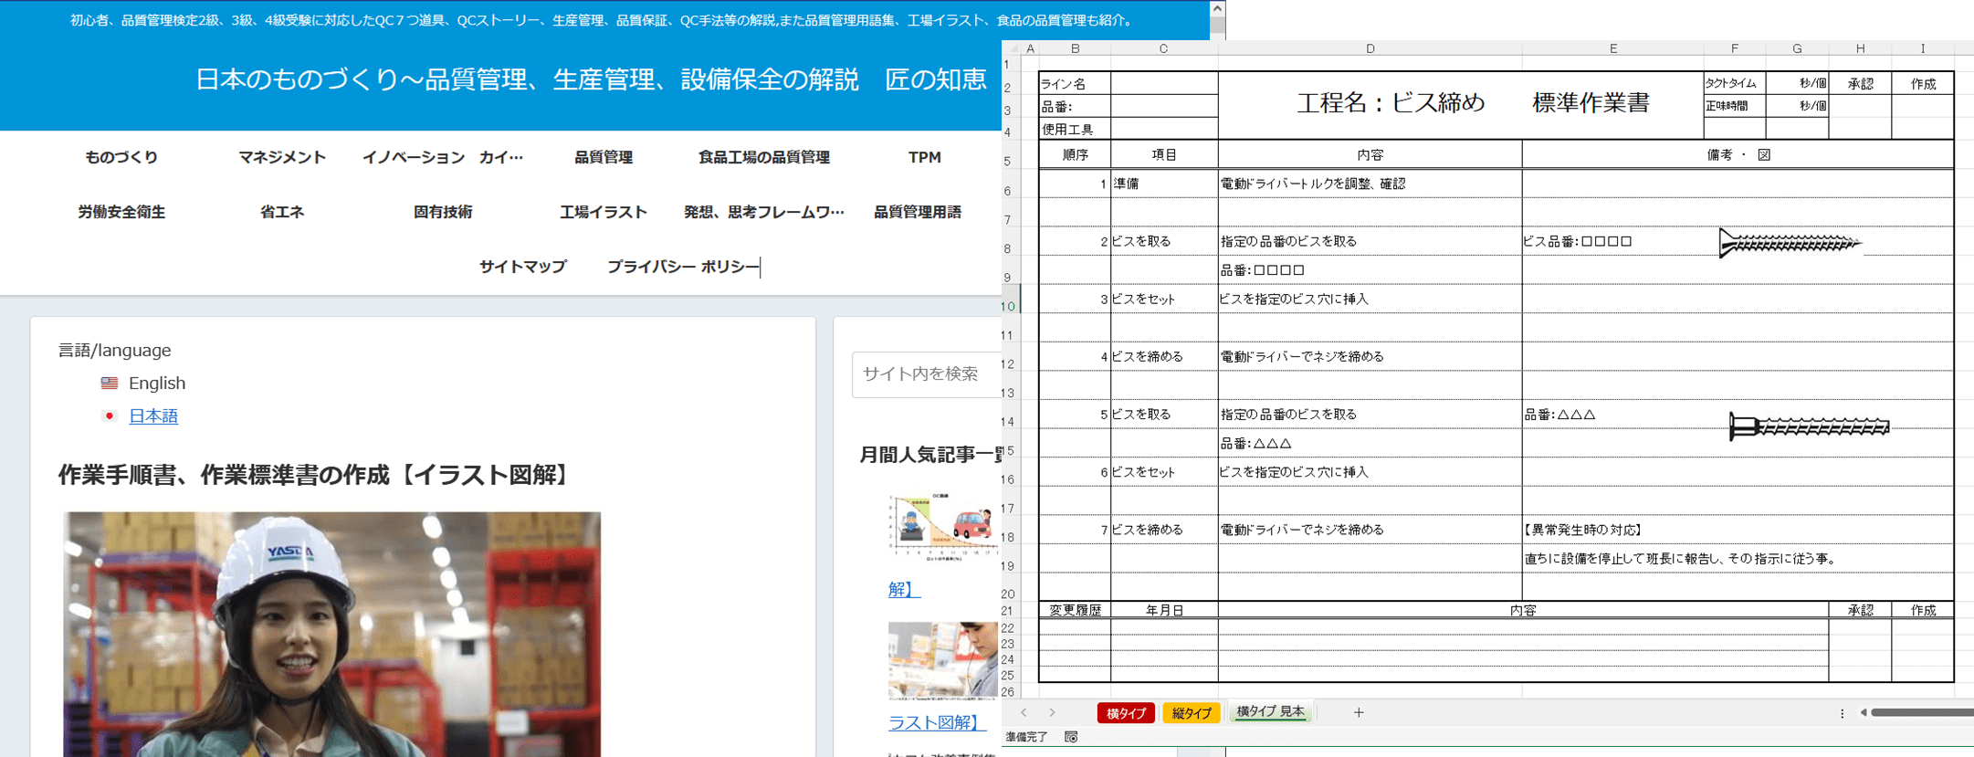Click the 年月日 header cell
This screenshot has width=1974, height=757.
click(x=1164, y=610)
